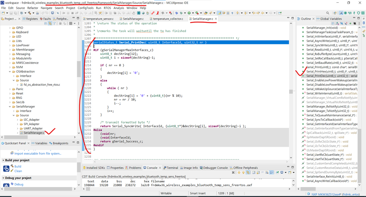Collapse the OSAbstraction folder

[10, 71]
